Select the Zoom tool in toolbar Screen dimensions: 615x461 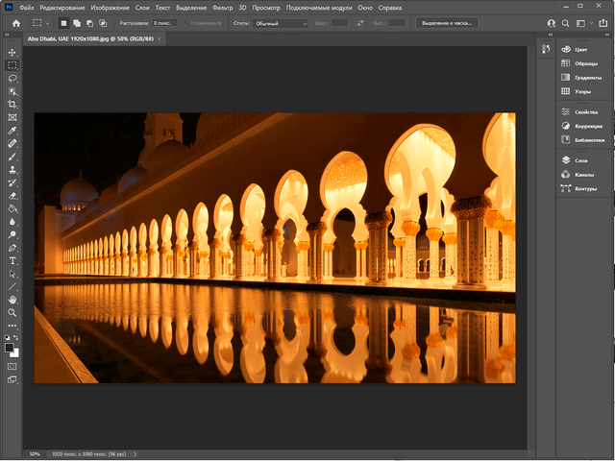12,312
